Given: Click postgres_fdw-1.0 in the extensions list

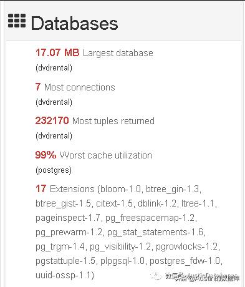Looking at the screenshot, I should 185,261.
